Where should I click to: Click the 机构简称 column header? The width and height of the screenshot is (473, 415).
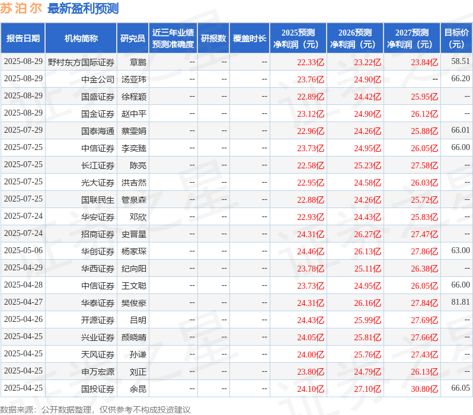pos(81,39)
